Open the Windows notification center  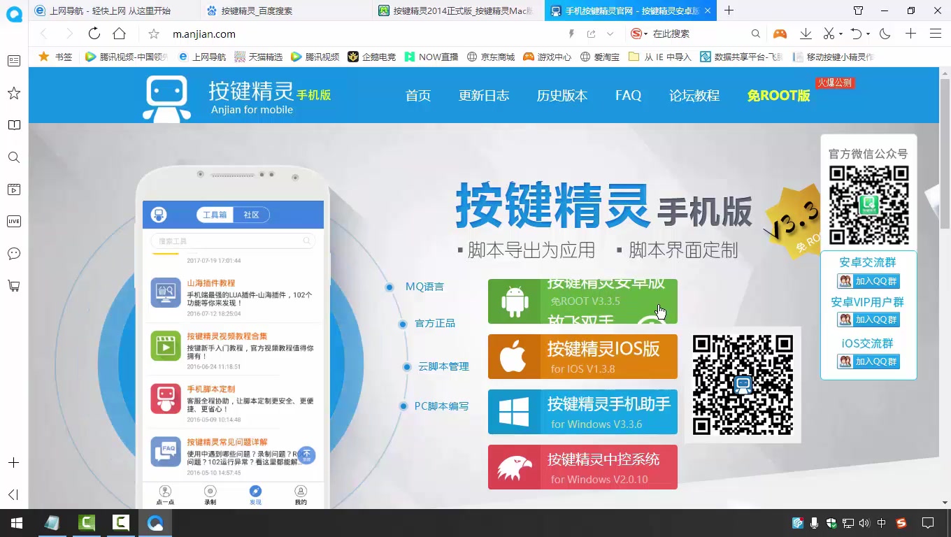point(928,523)
